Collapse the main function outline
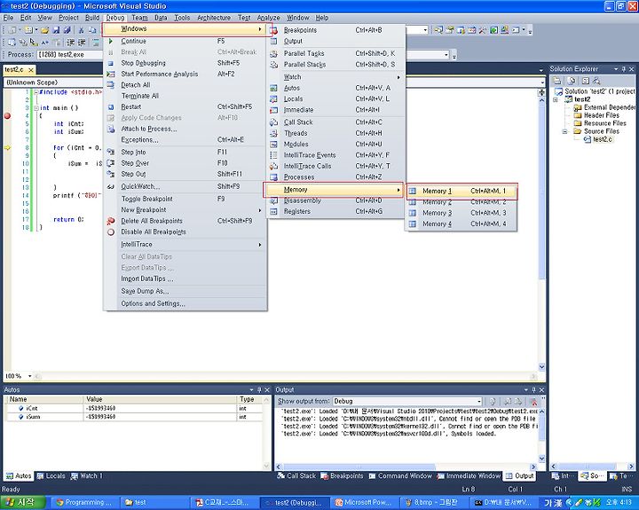Image resolution: width=639 pixels, height=510 pixels. pos(35,108)
